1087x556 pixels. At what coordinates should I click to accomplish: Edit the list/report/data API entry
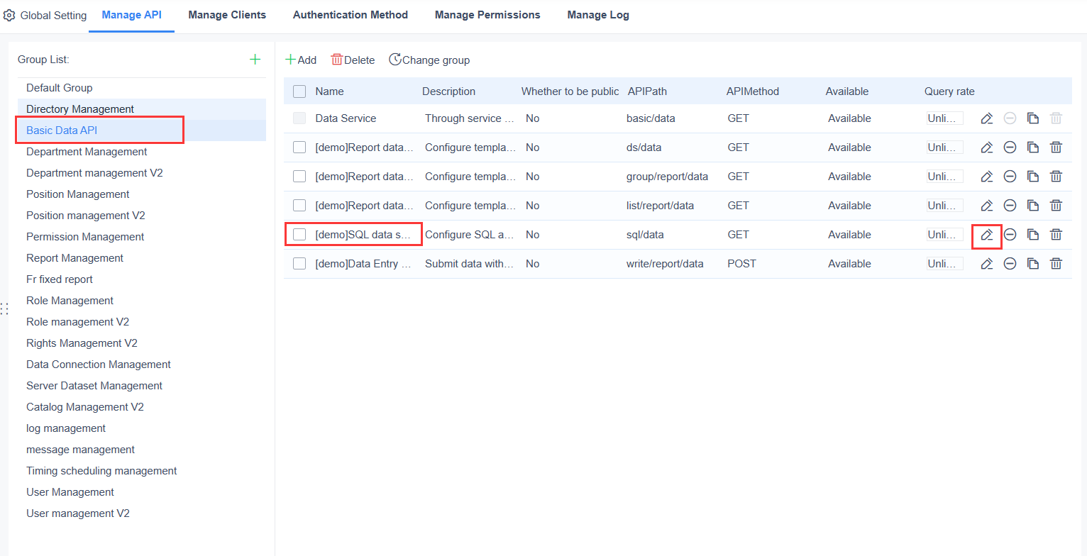click(986, 205)
